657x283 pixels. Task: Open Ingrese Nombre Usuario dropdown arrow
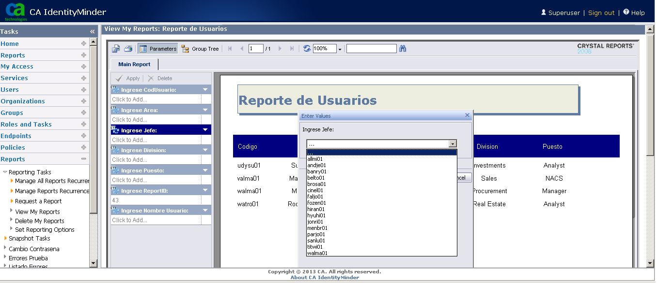click(x=205, y=211)
